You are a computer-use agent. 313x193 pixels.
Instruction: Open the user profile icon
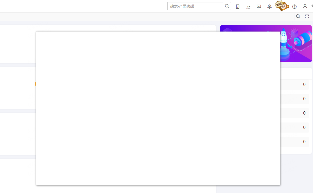pos(305,6)
